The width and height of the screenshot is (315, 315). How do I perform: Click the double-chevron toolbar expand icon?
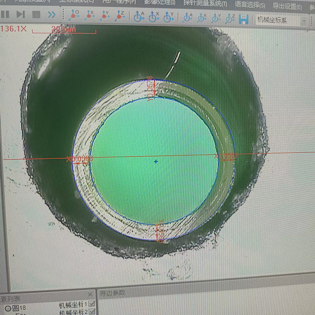[x=52, y=15]
